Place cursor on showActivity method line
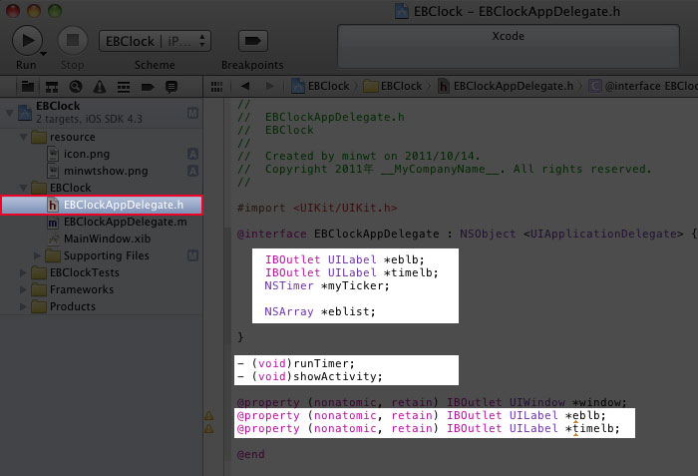The image size is (698, 476). pyautogui.click(x=309, y=376)
